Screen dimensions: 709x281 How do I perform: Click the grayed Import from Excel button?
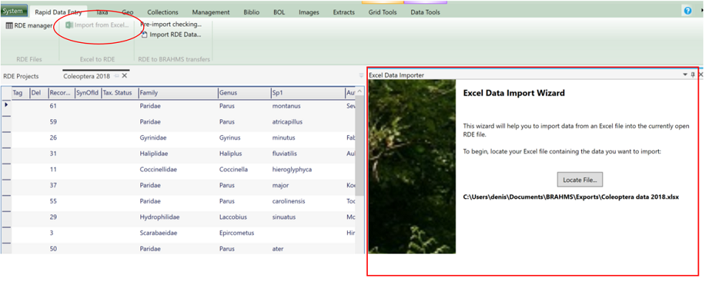(97, 25)
